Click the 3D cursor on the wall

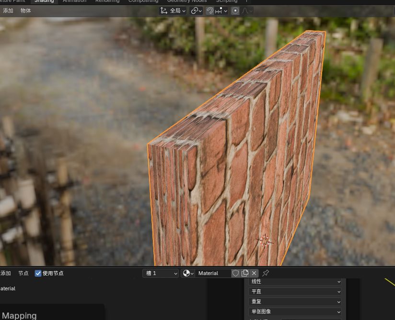pos(265,241)
